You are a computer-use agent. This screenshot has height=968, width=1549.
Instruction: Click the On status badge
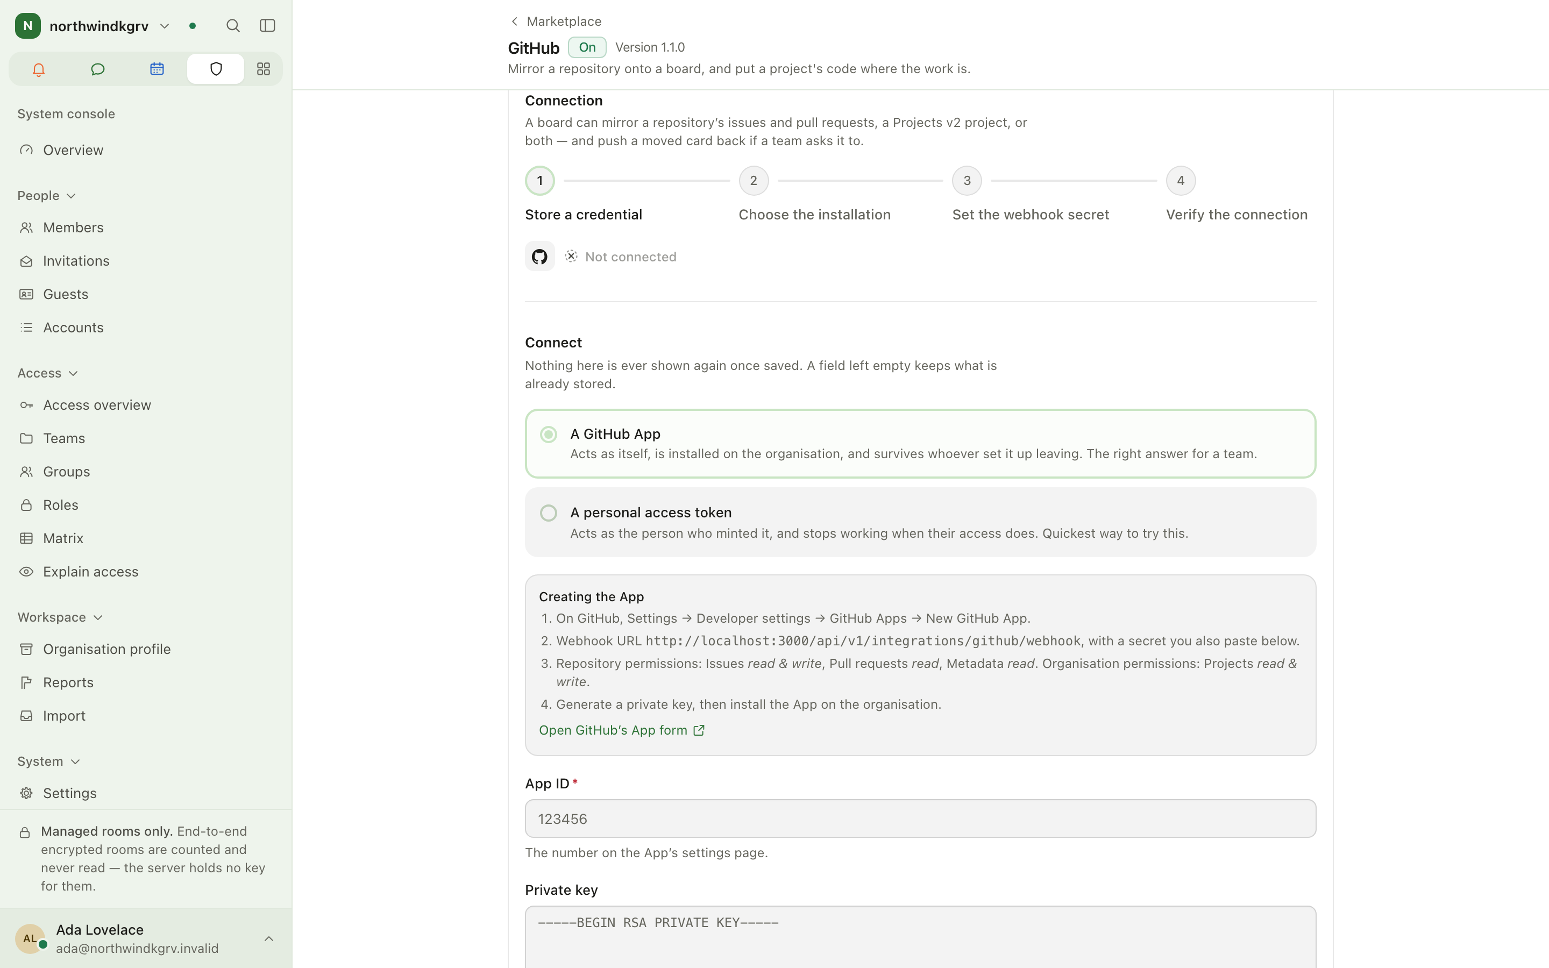587,47
